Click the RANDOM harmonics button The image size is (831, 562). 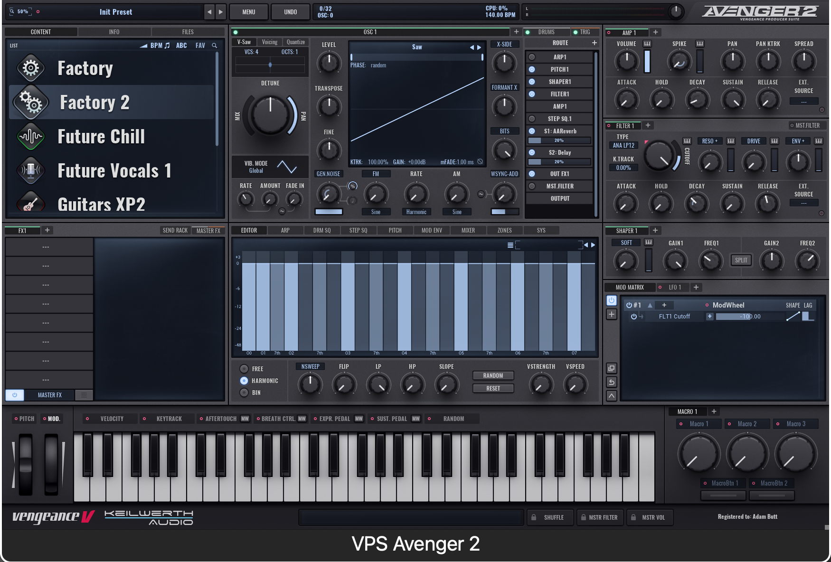point(493,375)
